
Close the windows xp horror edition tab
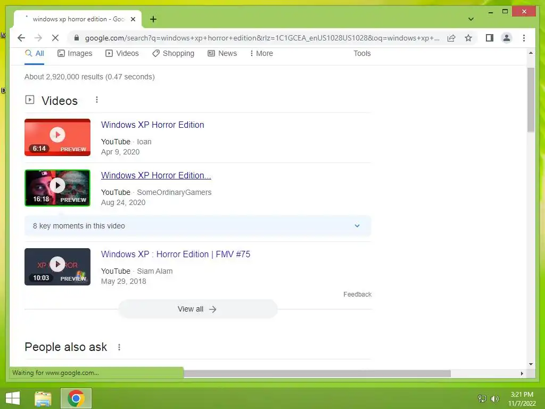(133, 19)
